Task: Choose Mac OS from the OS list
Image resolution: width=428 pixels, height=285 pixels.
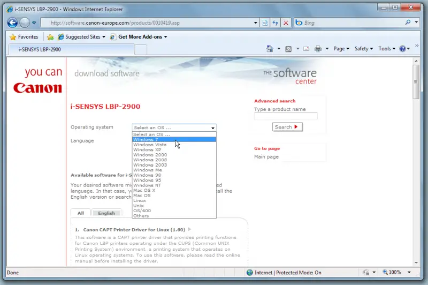Action: [x=174, y=196]
